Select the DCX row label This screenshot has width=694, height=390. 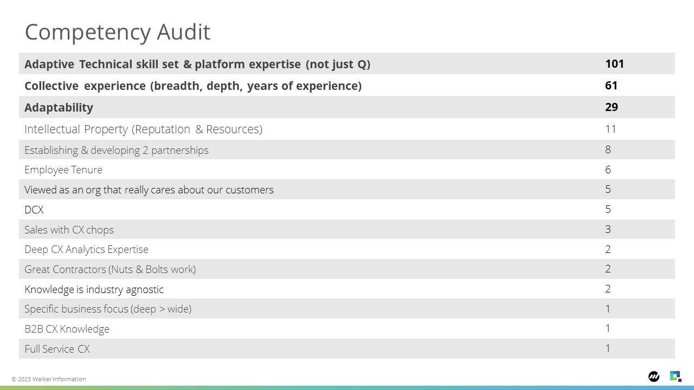click(x=34, y=210)
